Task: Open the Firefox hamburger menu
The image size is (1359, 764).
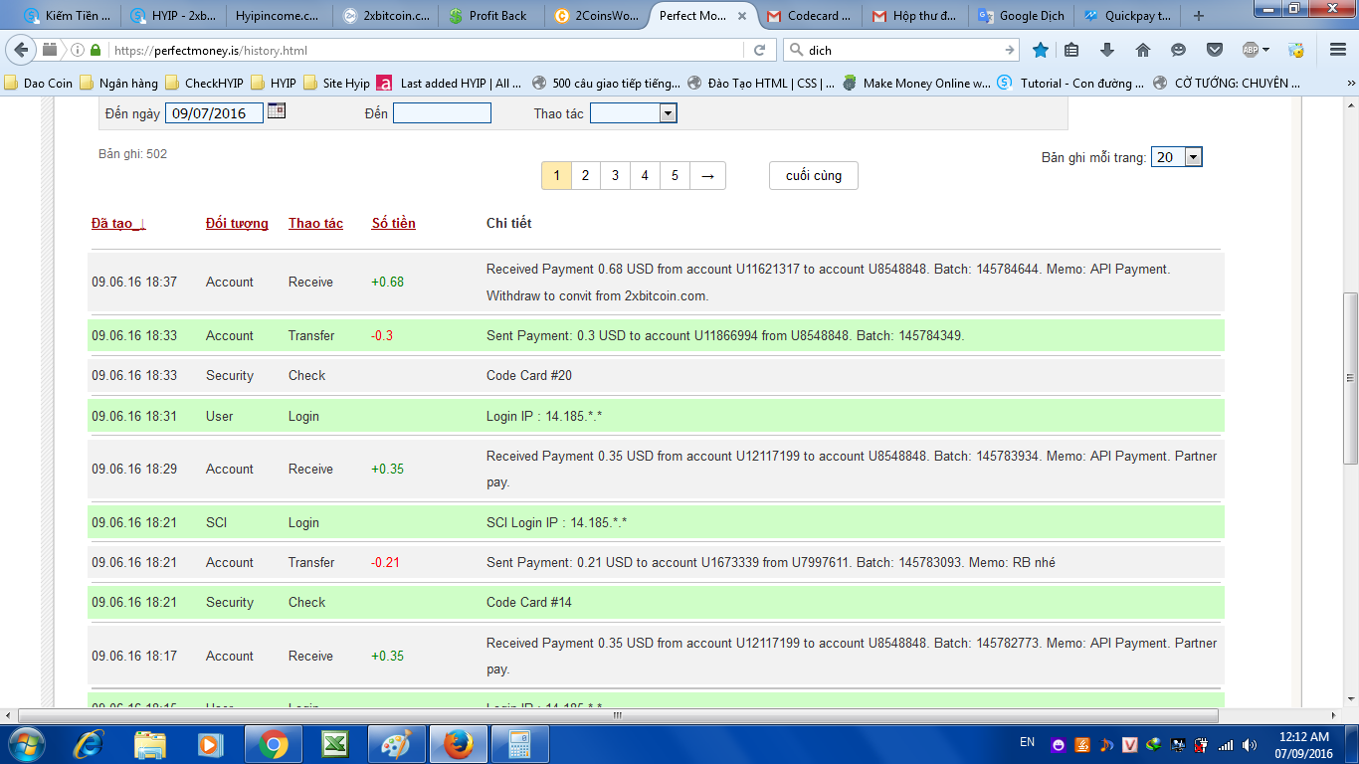Action: point(1338,50)
